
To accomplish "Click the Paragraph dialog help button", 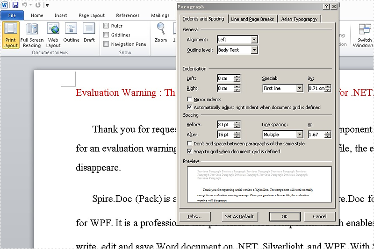I will 326,7.
